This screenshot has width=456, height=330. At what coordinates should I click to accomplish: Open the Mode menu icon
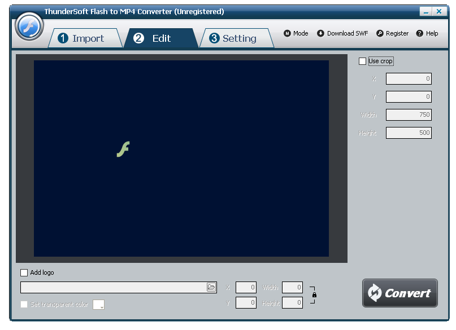pos(288,33)
